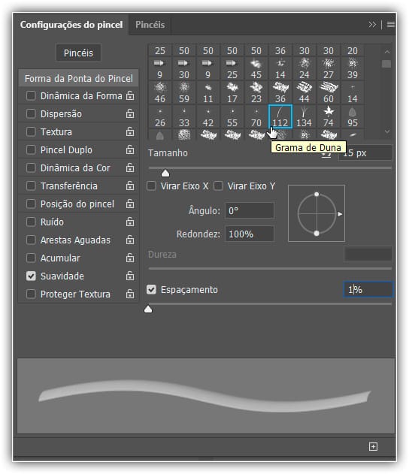Open the panel options menu icon

pos(390,25)
